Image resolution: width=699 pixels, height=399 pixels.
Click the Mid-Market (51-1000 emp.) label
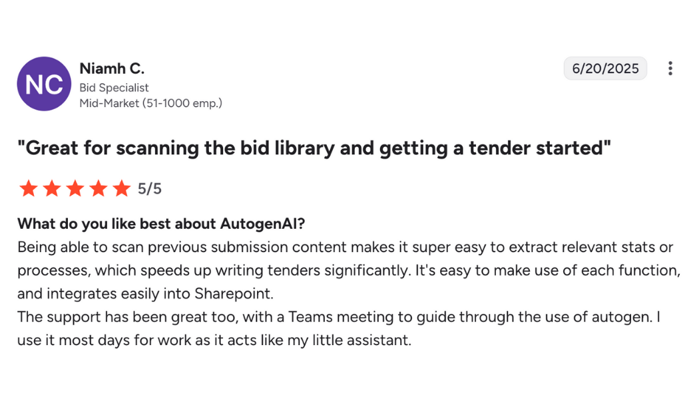click(150, 103)
